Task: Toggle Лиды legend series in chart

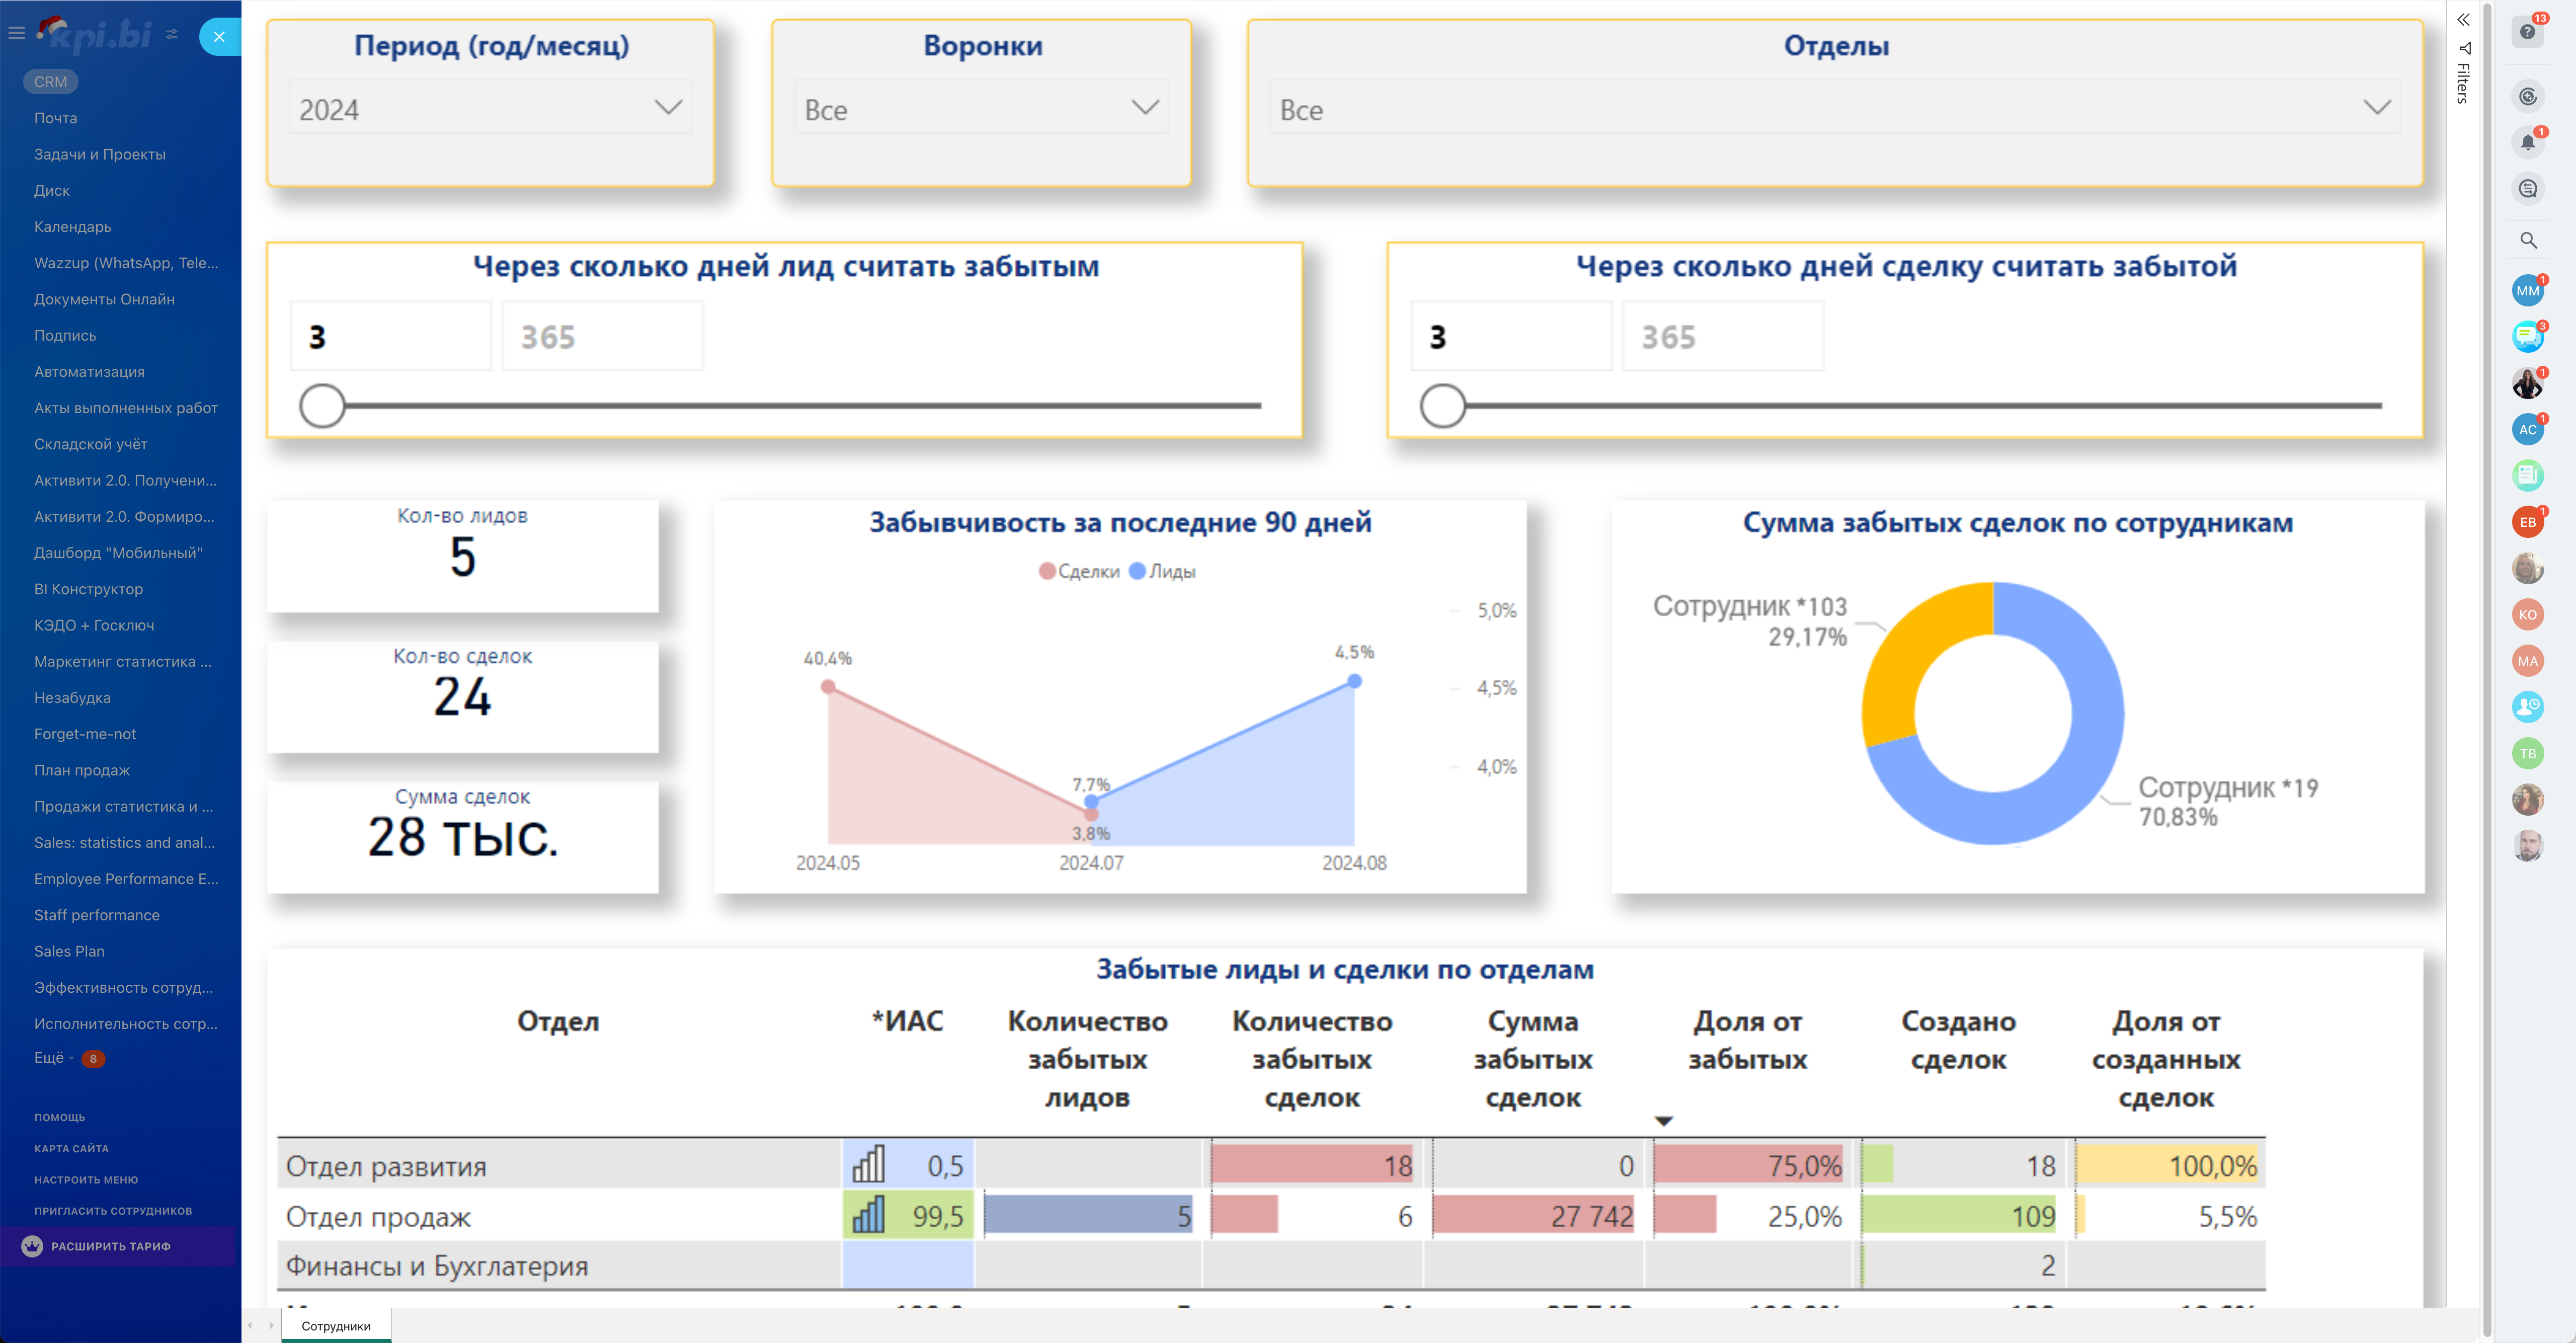Action: pos(1162,571)
